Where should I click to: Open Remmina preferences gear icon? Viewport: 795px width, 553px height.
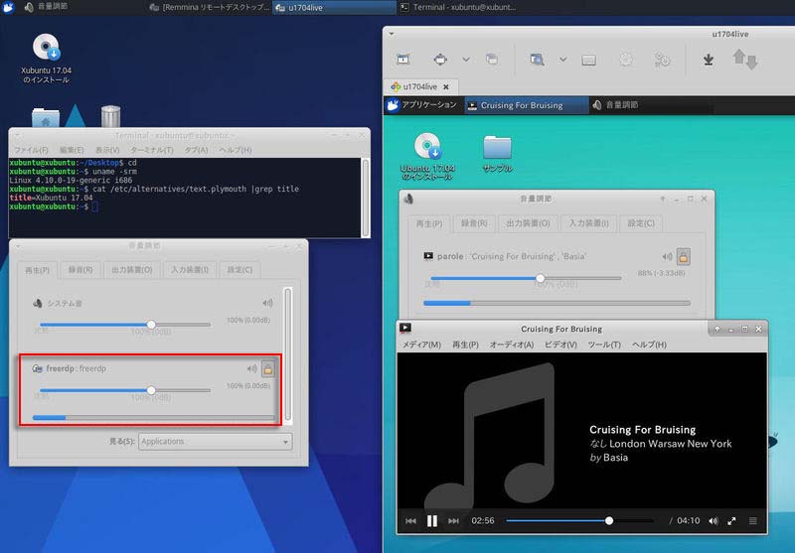[x=626, y=60]
